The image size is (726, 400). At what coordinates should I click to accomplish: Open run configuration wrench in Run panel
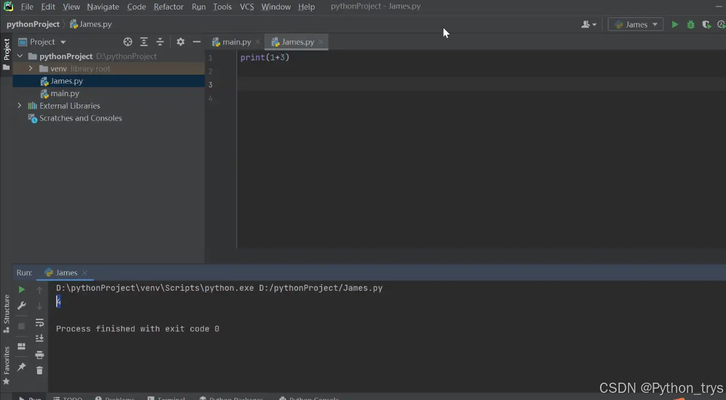pos(21,306)
